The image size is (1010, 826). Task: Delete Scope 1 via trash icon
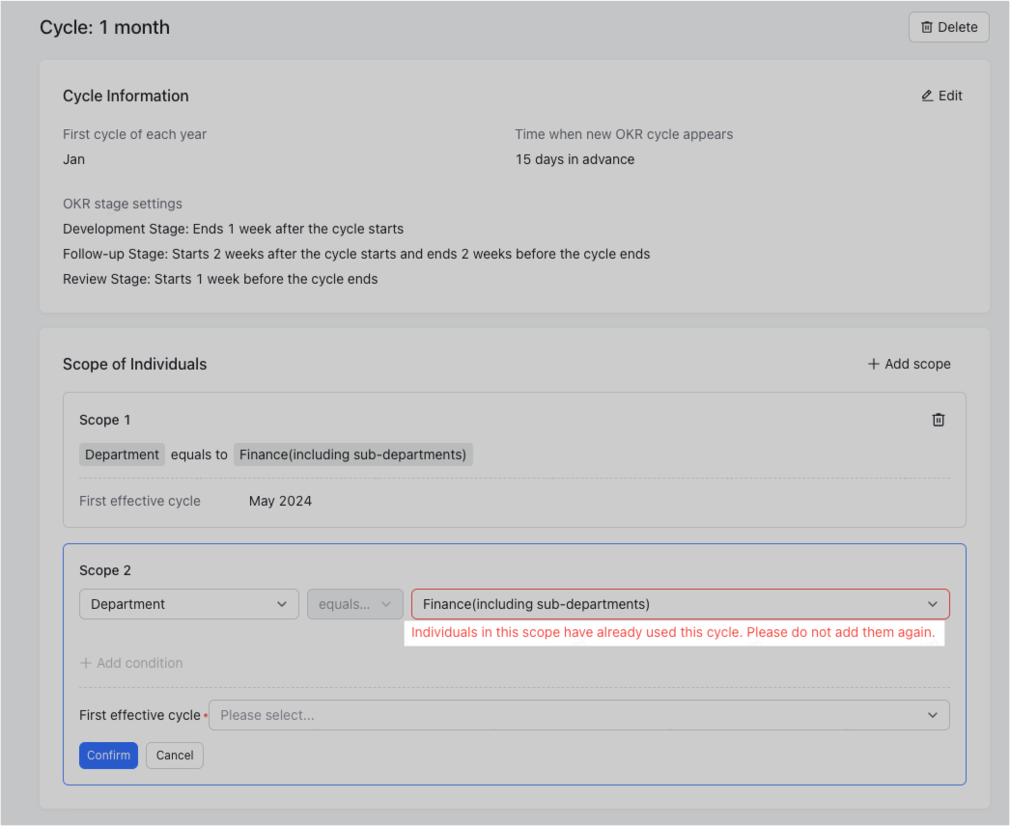point(938,420)
